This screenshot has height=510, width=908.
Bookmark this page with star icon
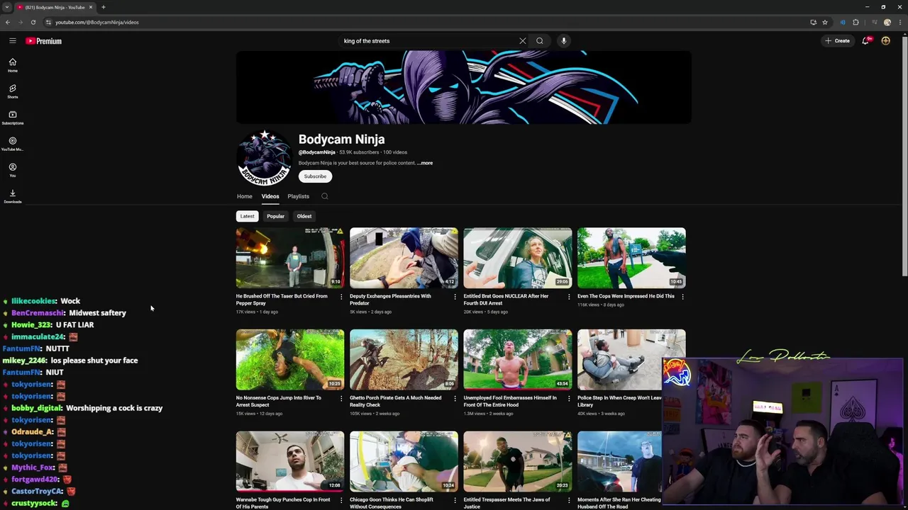click(x=825, y=22)
